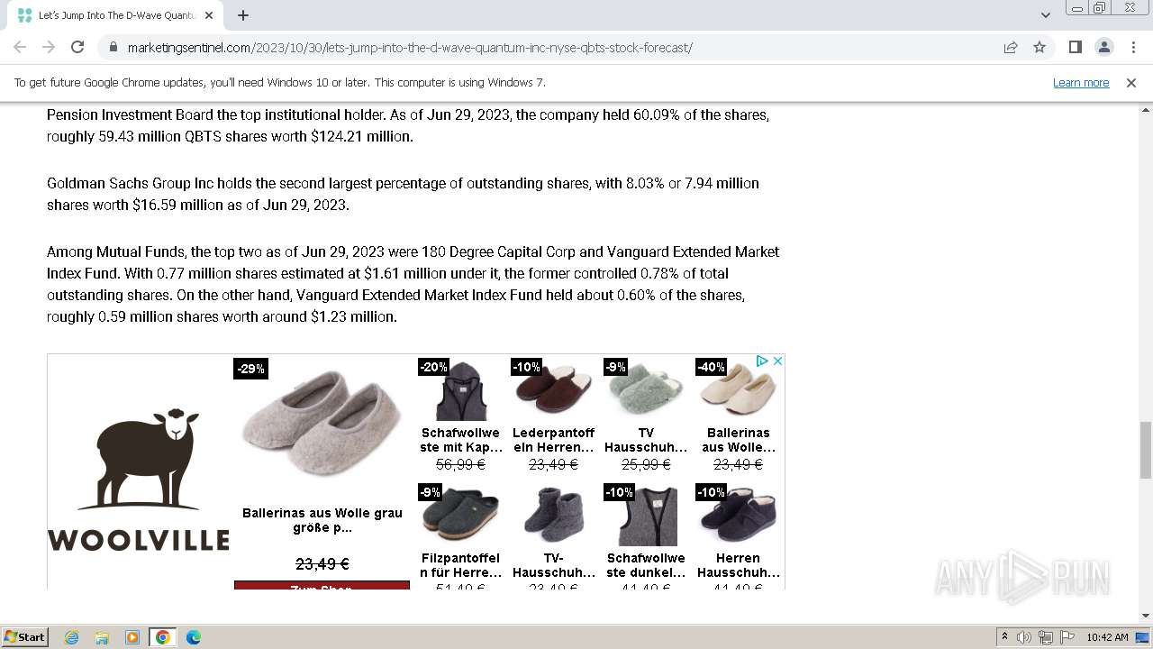Screen dimensions: 1153x649
Task: Open the Chrome side panel
Action: point(1075,47)
